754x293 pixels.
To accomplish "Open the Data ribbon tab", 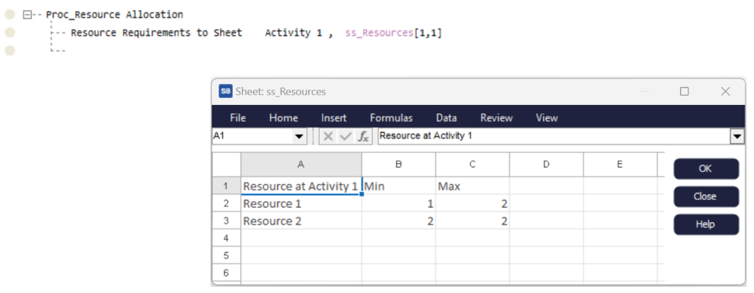I will pos(446,118).
